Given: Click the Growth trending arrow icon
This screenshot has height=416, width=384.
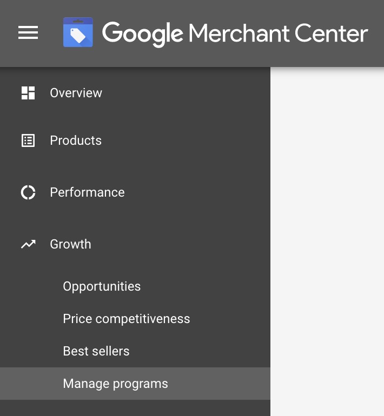Looking at the screenshot, I should (x=28, y=244).
